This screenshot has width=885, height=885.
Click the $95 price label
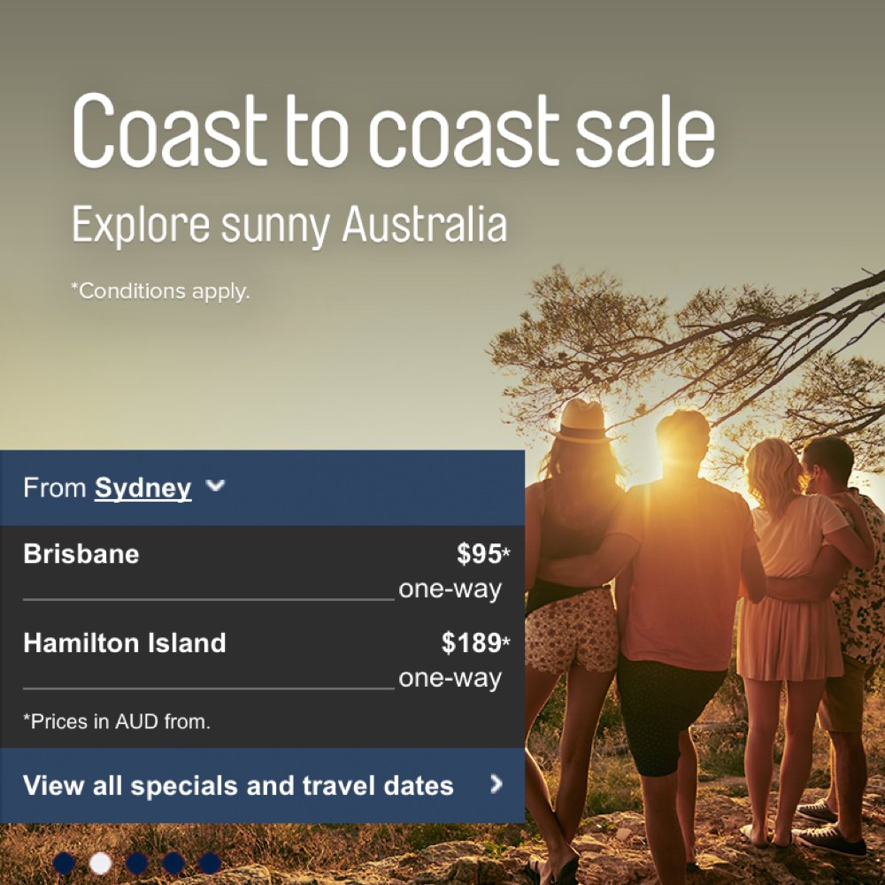[x=479, y=554]
